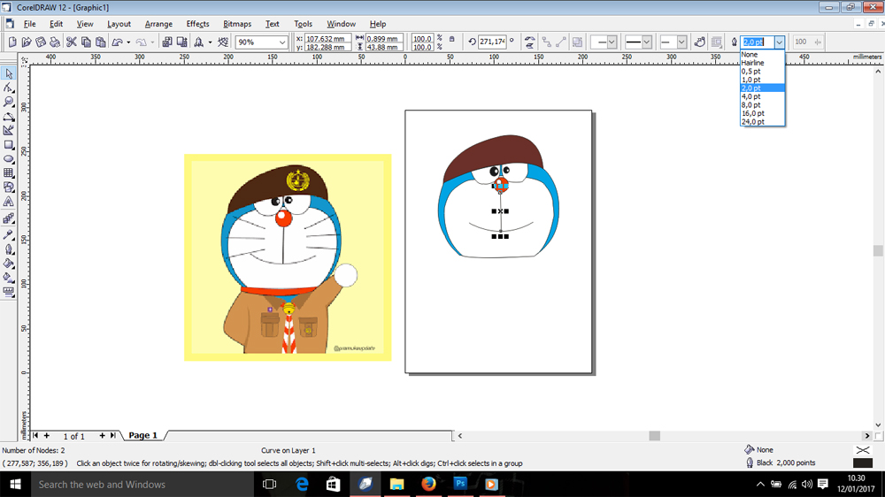Click the Print icon
Image resolution: width=885 pixels, height=497 pixels.
55,42
